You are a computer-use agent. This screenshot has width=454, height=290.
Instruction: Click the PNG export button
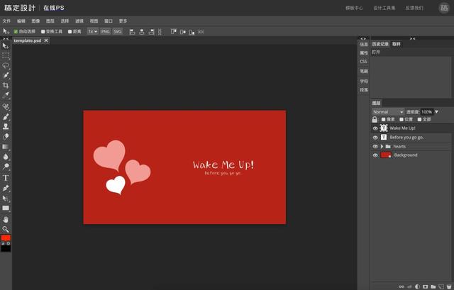pos(105,31)
